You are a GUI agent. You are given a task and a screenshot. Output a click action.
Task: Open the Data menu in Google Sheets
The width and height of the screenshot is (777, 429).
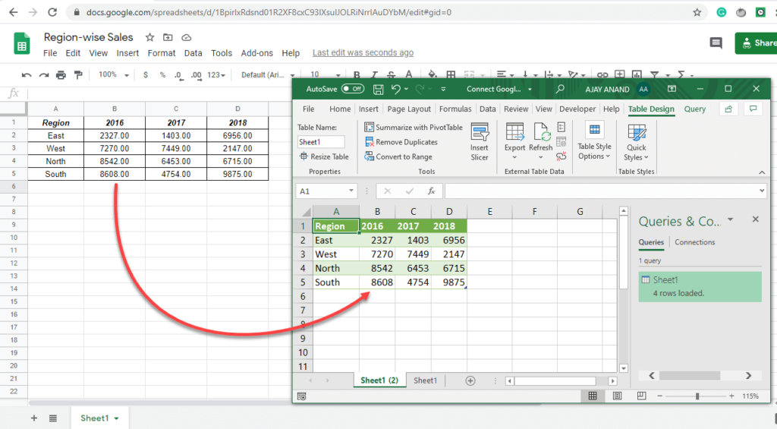point(193,53)
